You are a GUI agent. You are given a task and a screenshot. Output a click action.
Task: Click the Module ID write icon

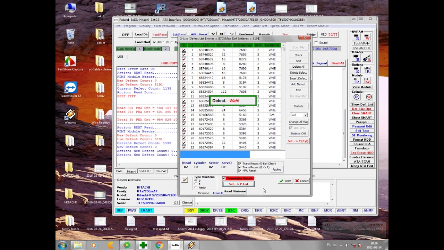point(367,81)
